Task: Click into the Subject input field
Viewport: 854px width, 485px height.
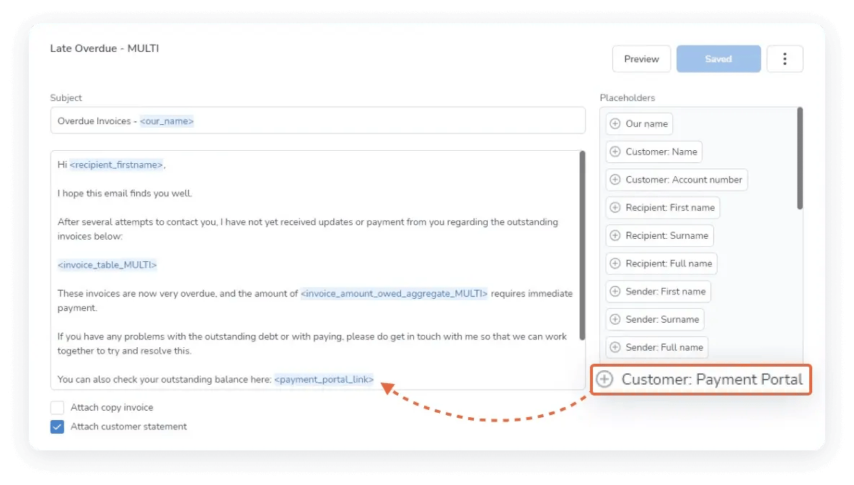Action: pyautogui.click(x=317, y=121)
